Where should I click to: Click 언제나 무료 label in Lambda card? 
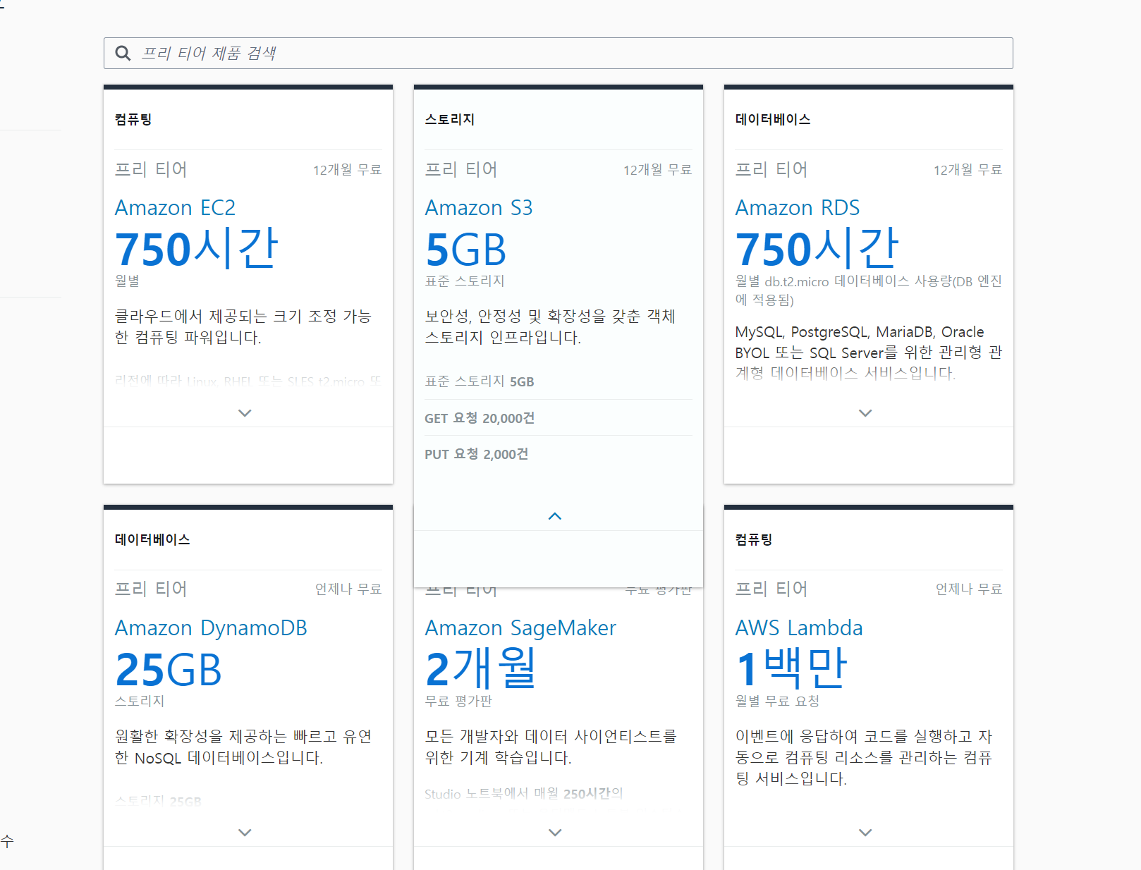coord(969,589)
